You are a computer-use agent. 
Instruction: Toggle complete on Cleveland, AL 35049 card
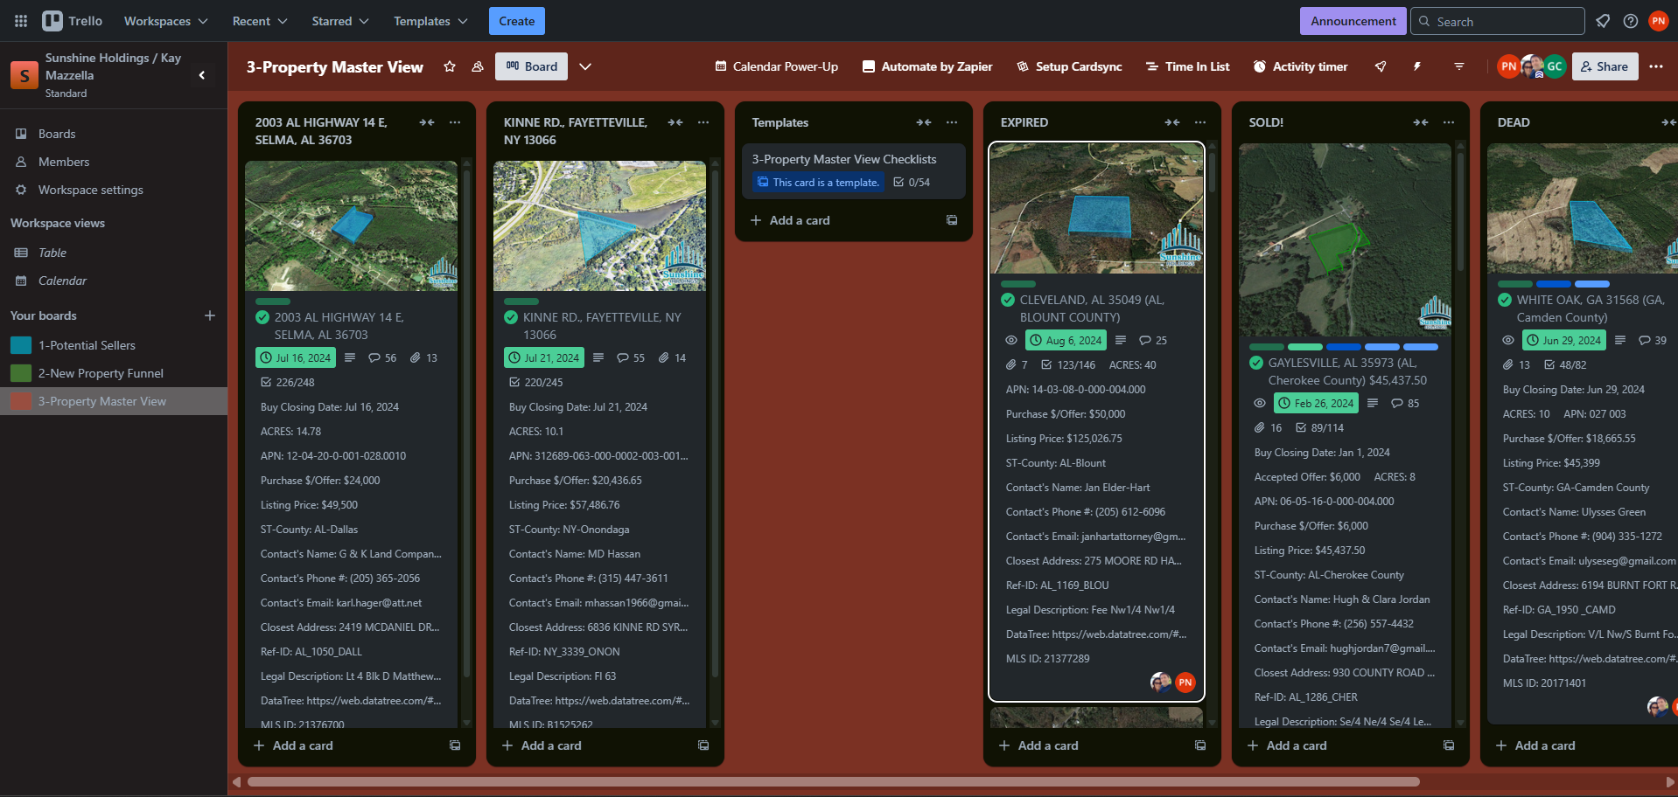1008,300
